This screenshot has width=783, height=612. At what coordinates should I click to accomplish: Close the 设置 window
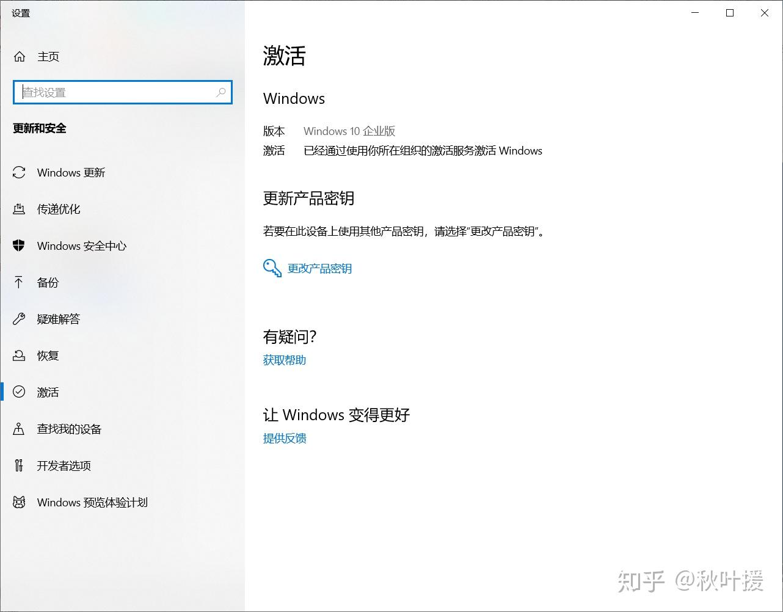tap(765, 13)
